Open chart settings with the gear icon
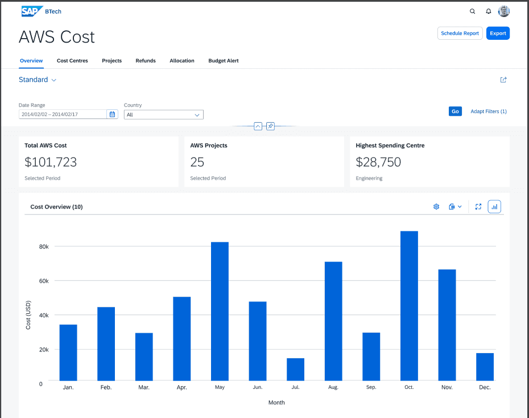The width and height of the screenshot is (529, 418). coord(436,206)
